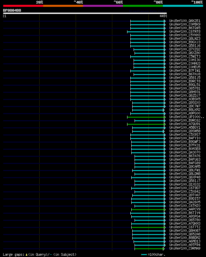
Task: Select hit label UniRef100_Q652A8
Action: [185, 234]
